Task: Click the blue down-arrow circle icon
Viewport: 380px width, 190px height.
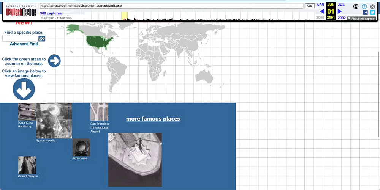Action: click(24, 89)
